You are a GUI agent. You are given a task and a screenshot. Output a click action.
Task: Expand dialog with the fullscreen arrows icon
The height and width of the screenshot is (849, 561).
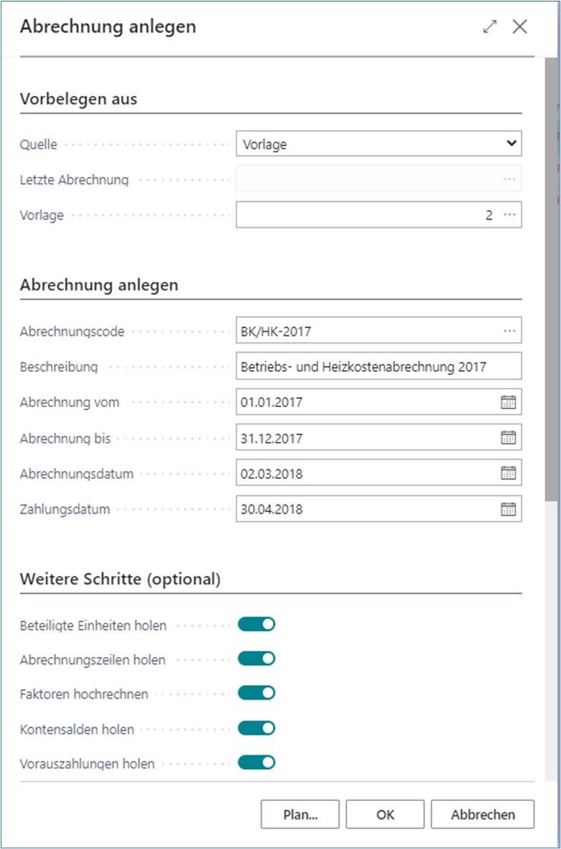click(x=489, y=27)
